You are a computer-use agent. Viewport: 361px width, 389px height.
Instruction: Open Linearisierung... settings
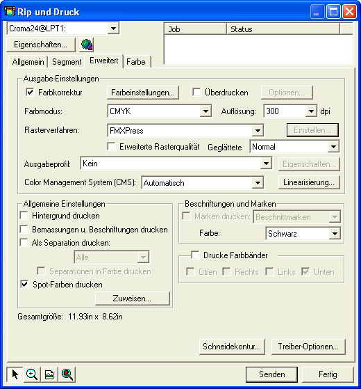tap(309, 182)
